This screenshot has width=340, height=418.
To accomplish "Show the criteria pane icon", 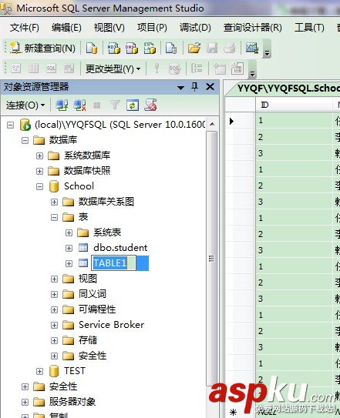I will pyautogui.click(x=33, y=69).
